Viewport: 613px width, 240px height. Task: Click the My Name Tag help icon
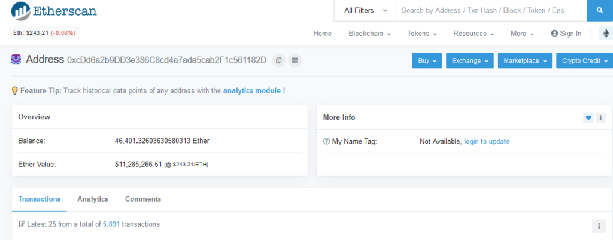click(326, 141)
